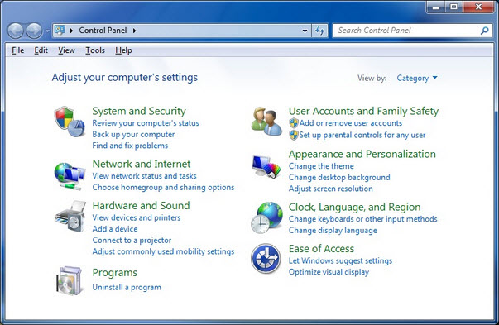
Task: Click Review your computer's status
Action: point(146,123)
